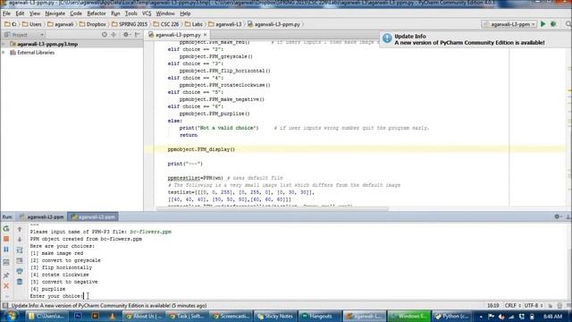The width and height of the screenshot is (572, 322).
Task: Pause console output in the Run panel
Action: (6, 250)
